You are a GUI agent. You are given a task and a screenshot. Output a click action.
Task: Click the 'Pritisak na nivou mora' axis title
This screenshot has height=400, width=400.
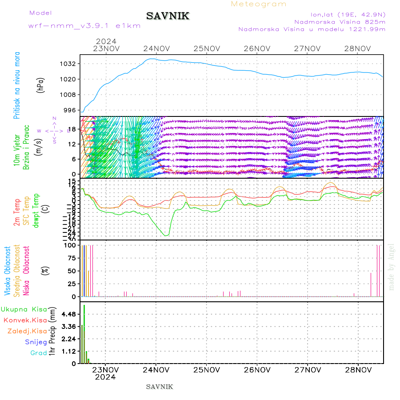pyautogui.click(x=16, y=85)
